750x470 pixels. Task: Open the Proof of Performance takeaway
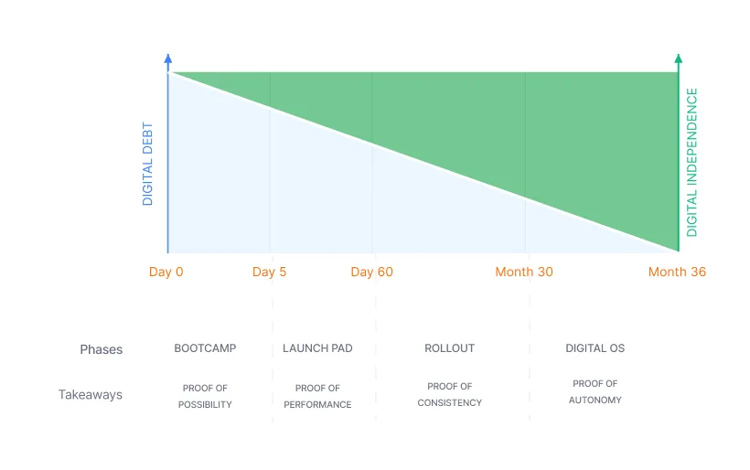tap(317, 396)
